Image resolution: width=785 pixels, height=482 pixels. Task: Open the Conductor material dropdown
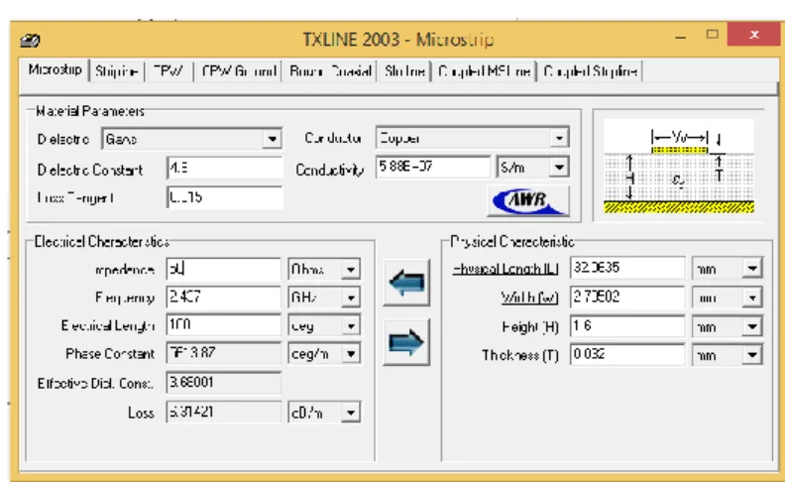pyautogui.click(x=559, y=137)
